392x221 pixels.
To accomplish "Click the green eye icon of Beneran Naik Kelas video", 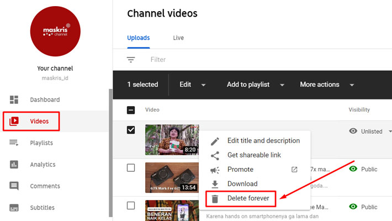I will pyautogui.click(x=353, y=207).
